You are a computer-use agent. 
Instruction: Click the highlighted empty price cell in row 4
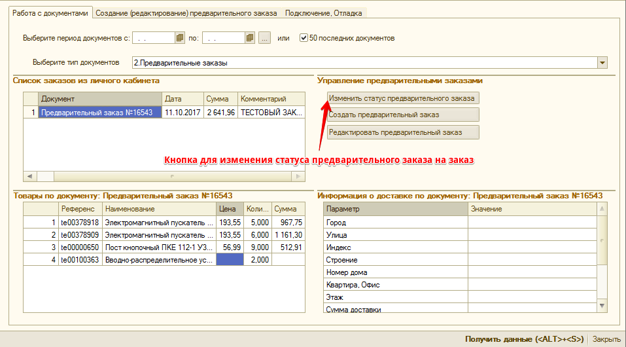pos(230,260)
